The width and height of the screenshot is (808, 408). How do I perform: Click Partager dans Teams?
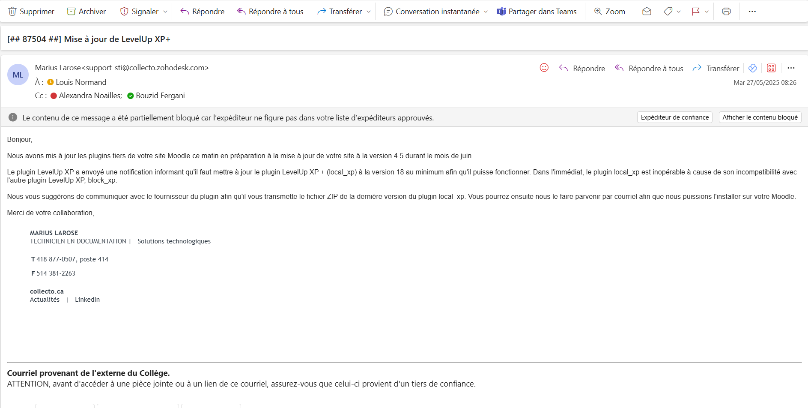[537, 12]
